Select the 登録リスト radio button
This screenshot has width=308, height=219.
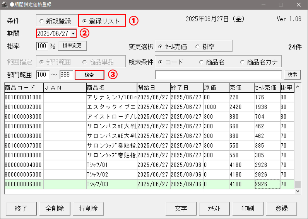coord(85,21)
